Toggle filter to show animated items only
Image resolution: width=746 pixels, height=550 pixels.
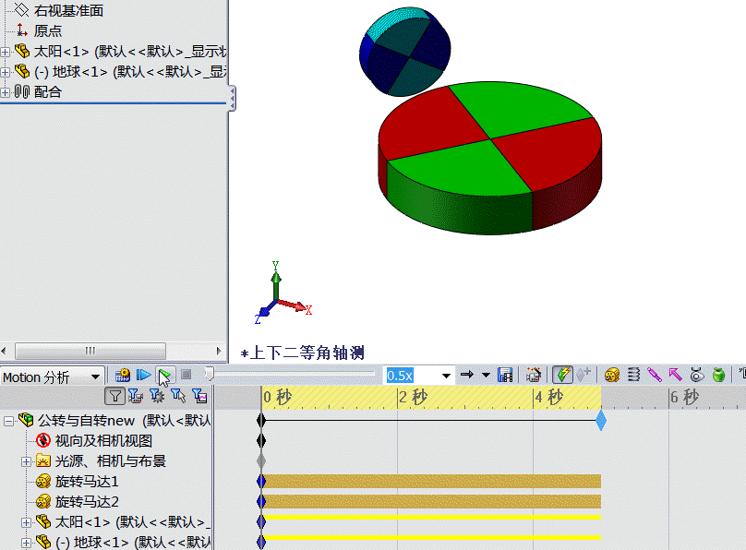pos(136,396)
